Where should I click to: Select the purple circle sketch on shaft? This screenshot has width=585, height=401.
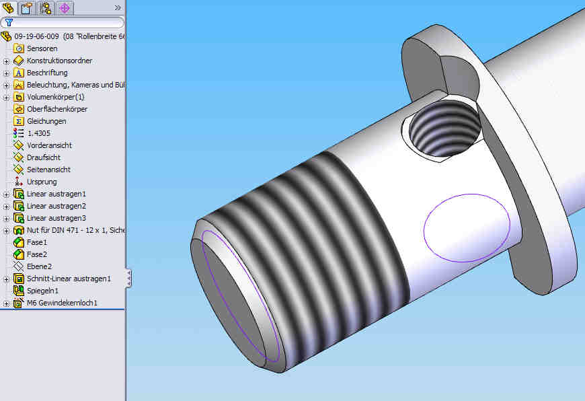(467, 228)
